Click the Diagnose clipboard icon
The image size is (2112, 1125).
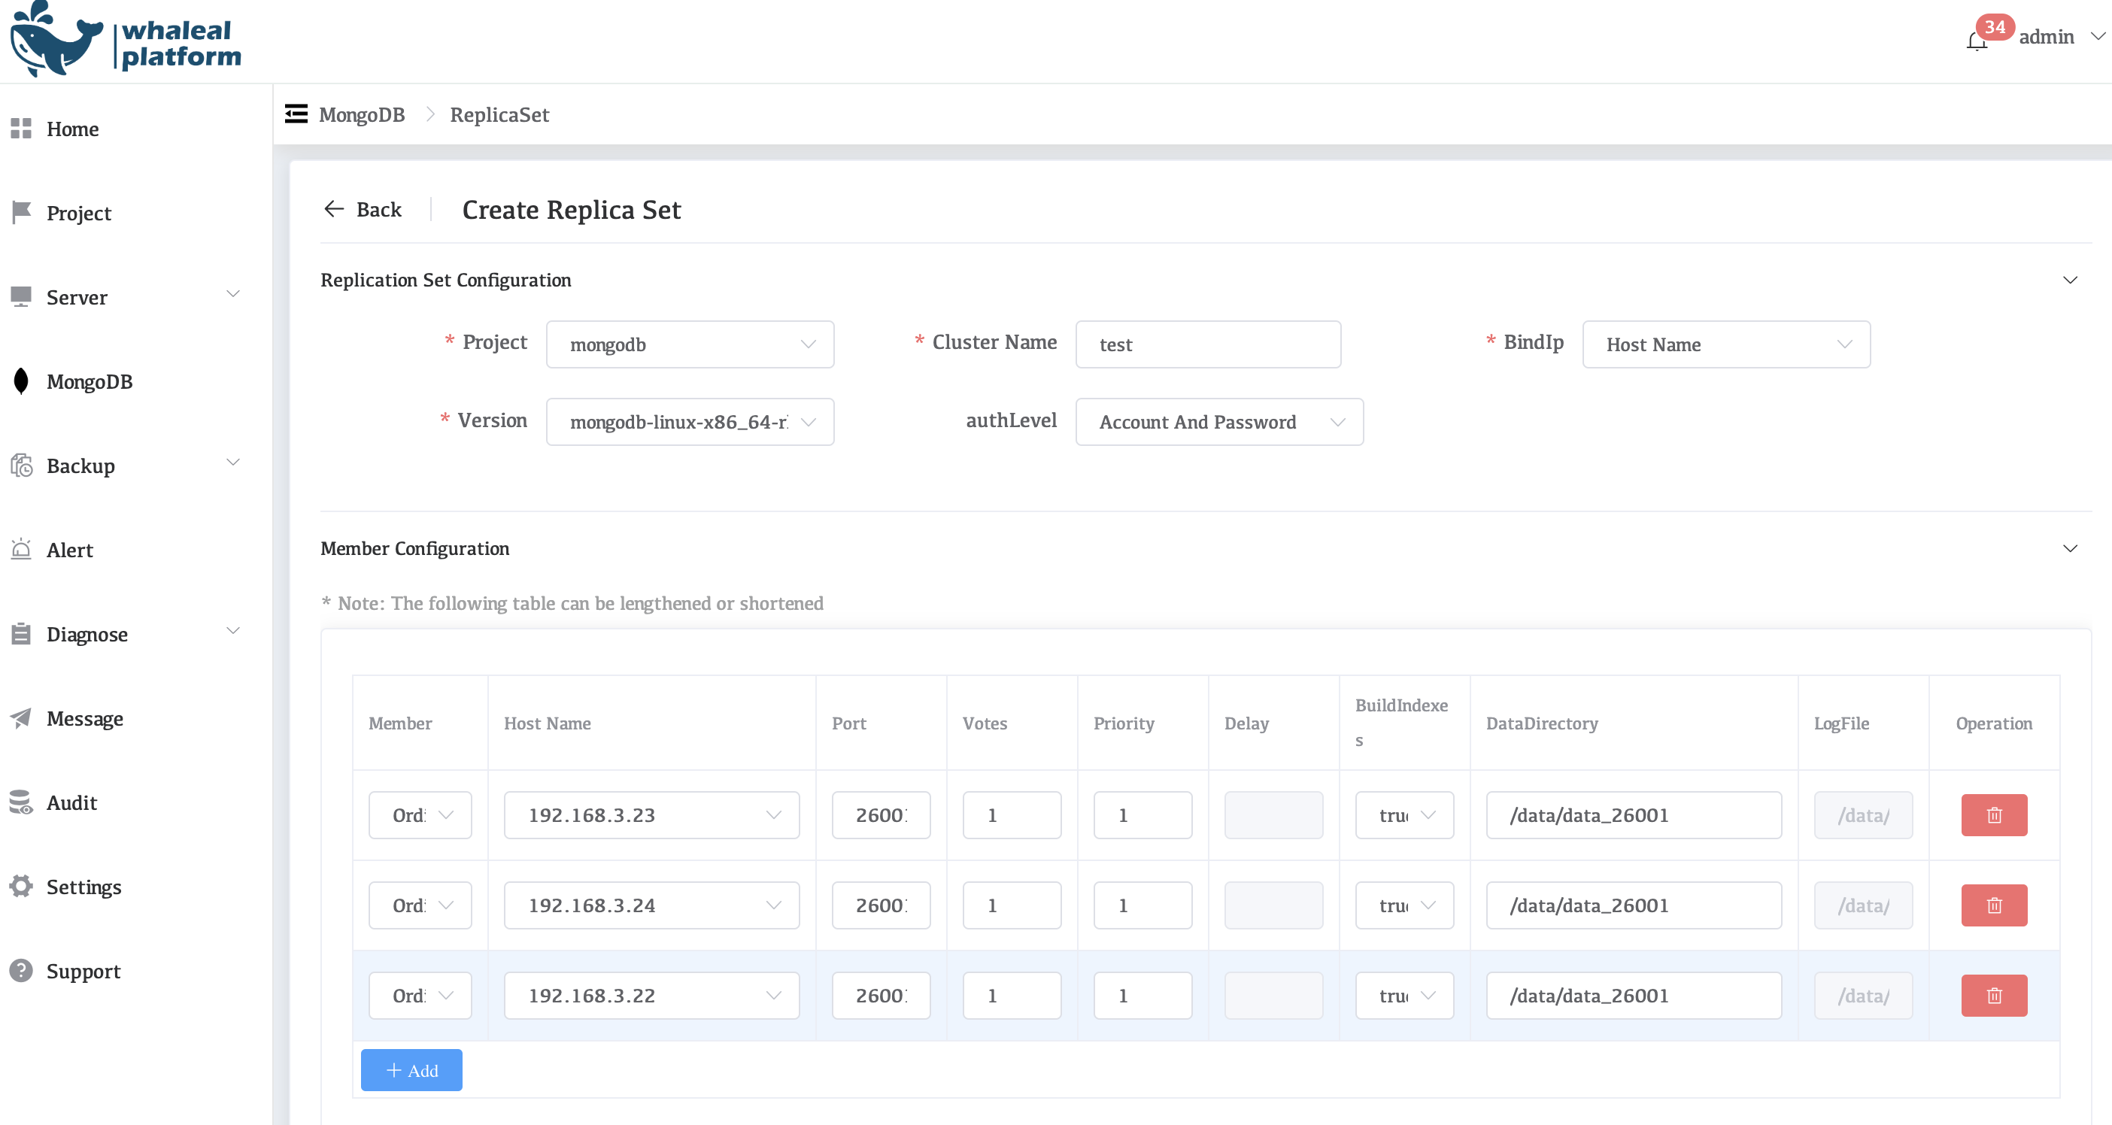click(x=21, y=634)
